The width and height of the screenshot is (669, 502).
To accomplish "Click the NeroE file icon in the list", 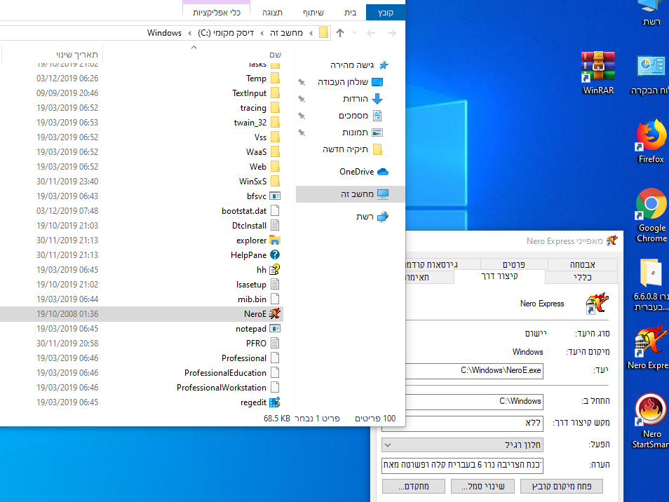I will tap(275, 313).
